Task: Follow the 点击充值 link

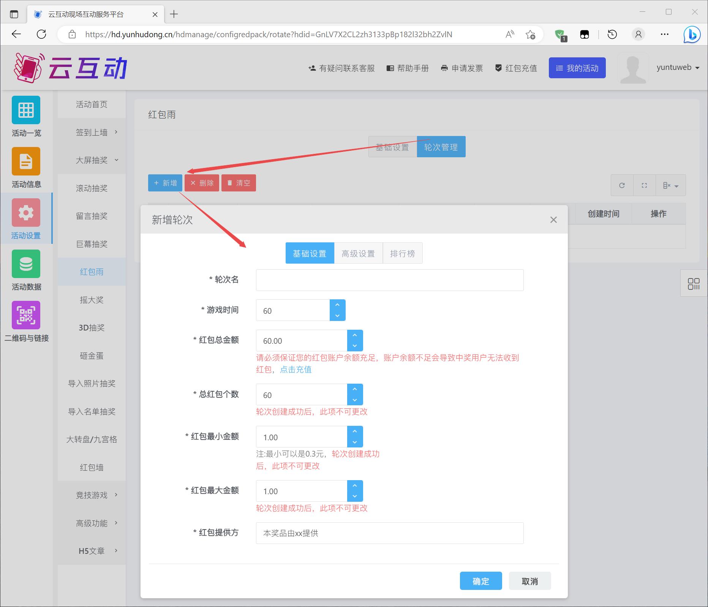Action: tap(296, 370)
